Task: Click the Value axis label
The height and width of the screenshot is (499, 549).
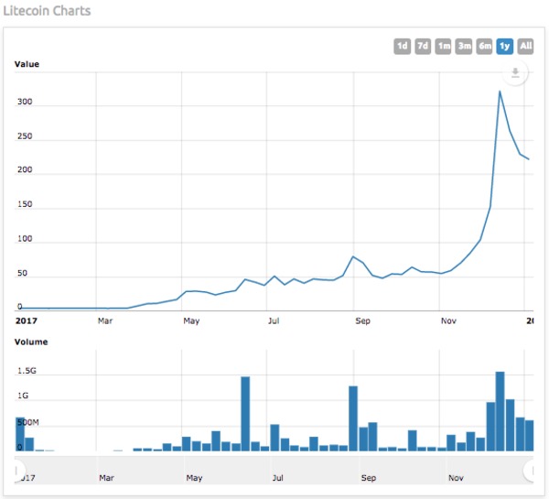Action: point(27,64)
